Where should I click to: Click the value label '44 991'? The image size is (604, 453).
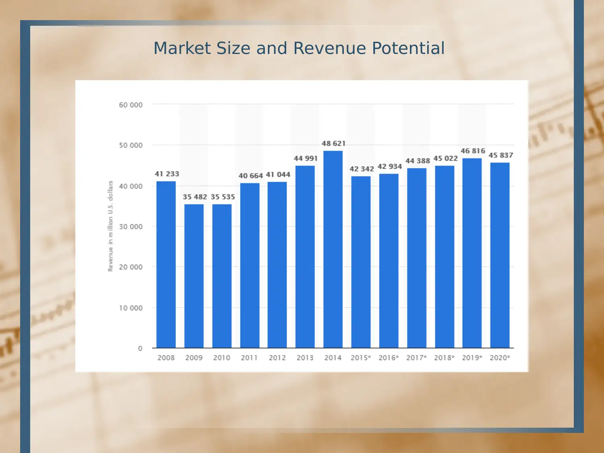(x=306, y=159)
